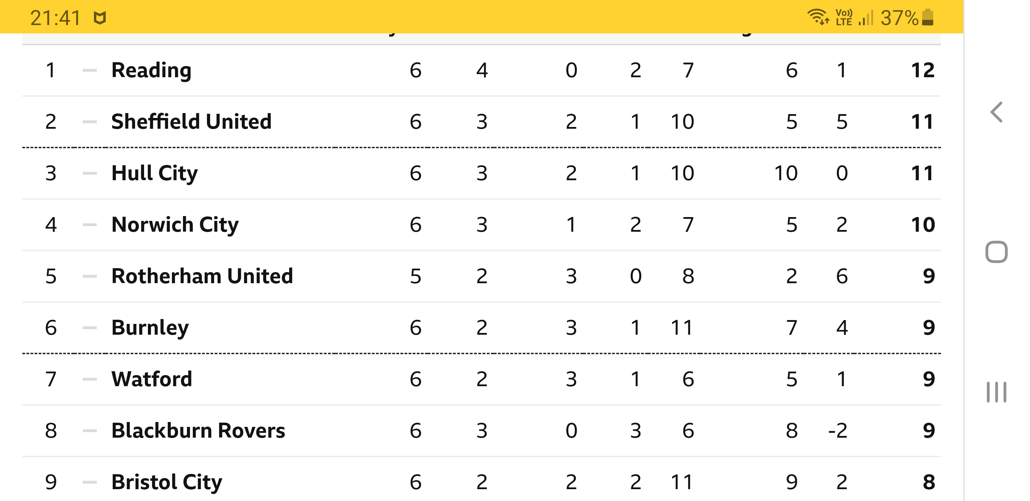Tap the Wi-Fi status icon
This screenshot has height=501, width=1030.
818,17
